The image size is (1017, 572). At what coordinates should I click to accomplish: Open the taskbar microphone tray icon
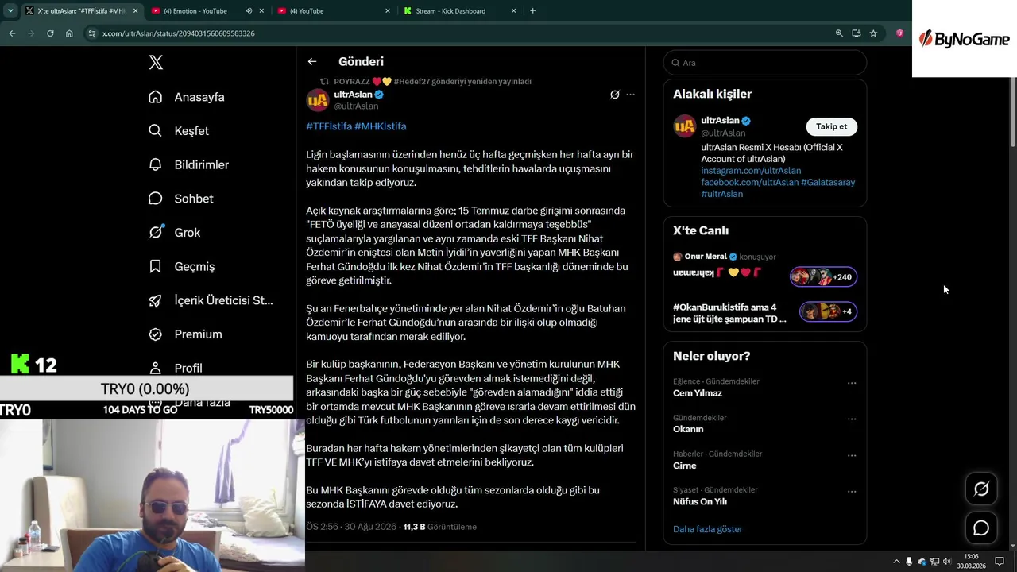click(909, 562)
